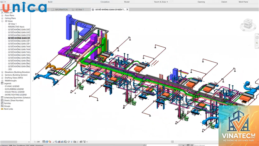Viewport: 259px width, 146px height.
Task: Expand Elevations (Building Elevation) node
Action: coord(2,72)
